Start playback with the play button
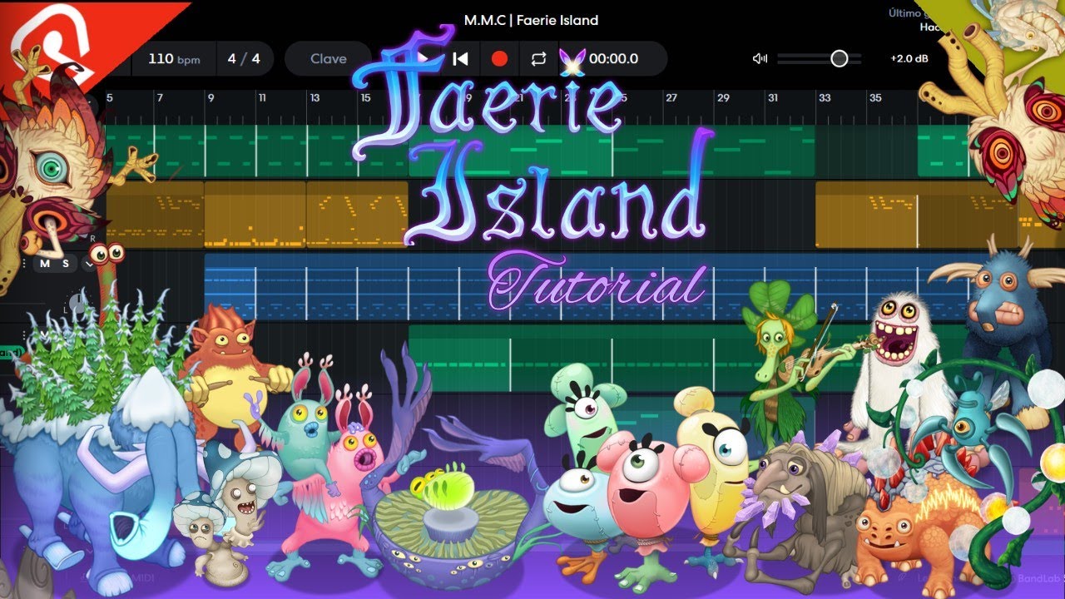1065x599 pixels. coord(422,59)
